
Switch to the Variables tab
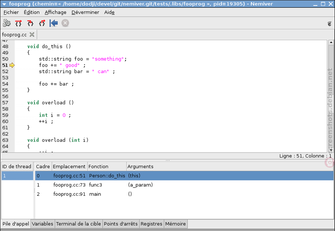pos(43,224)
